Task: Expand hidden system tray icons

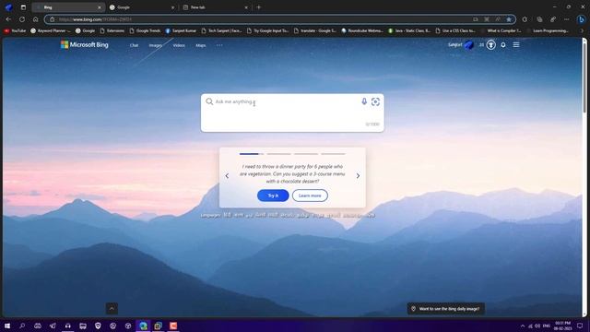Action: (523, 326)
